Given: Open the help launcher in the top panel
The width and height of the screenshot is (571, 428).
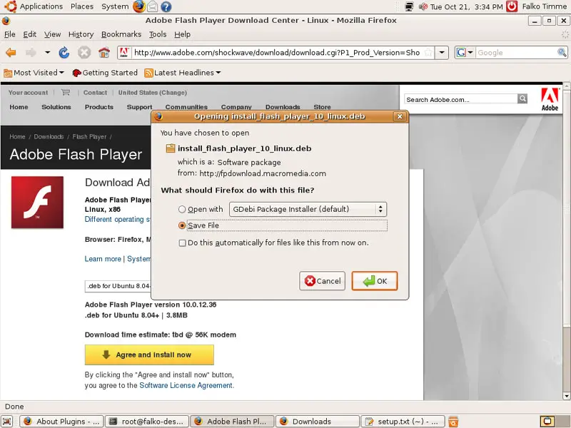Looking at the screenshot, I should coord(166,6).
